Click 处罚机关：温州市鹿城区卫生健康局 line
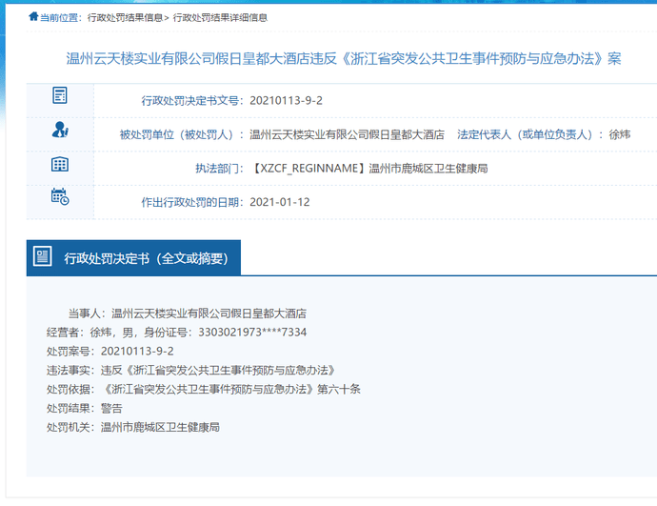The image size is (657, 506). click(132, 427)
